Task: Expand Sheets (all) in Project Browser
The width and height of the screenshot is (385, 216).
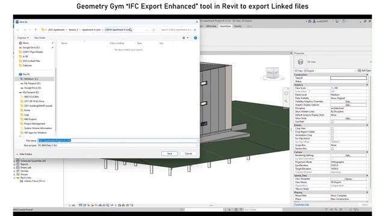Action: point(14,168)
